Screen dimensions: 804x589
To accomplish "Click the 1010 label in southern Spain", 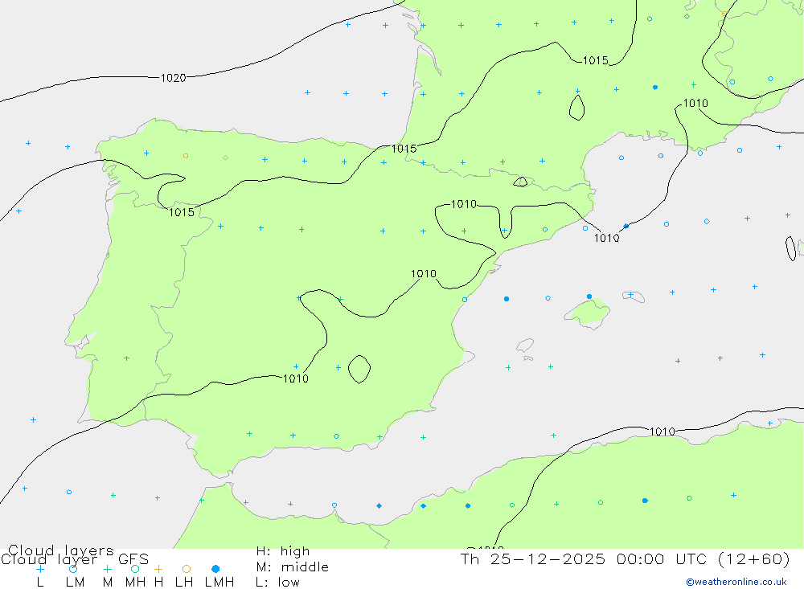I will (296, 378).
